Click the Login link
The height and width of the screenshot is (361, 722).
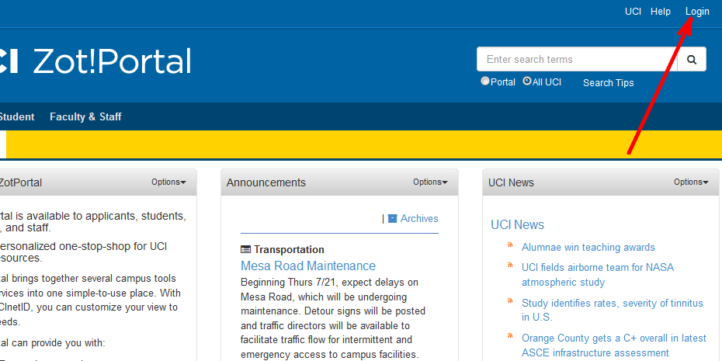pos(697,12)
